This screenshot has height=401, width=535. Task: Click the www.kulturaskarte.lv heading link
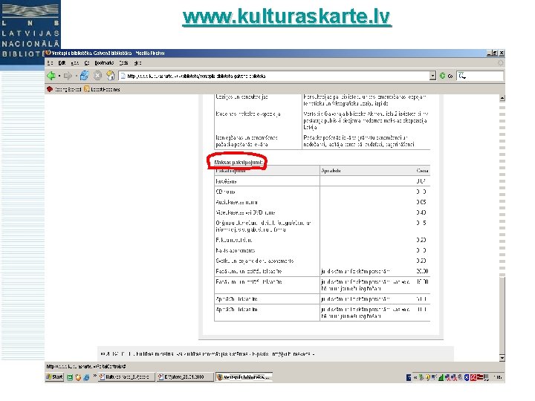coord(287,17)
